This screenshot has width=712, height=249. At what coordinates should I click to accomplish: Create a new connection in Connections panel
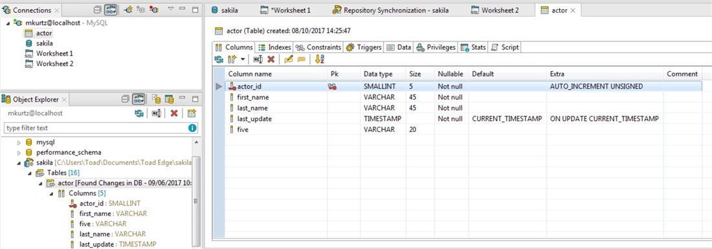tap(128, 10)
